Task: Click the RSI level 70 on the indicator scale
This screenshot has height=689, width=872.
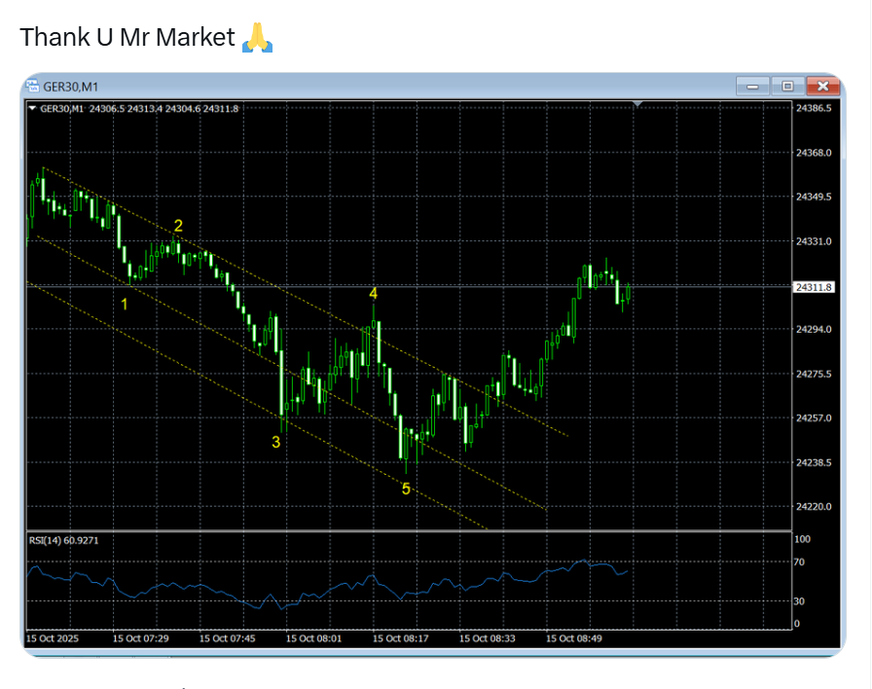Action: click(x=797, y=562)
